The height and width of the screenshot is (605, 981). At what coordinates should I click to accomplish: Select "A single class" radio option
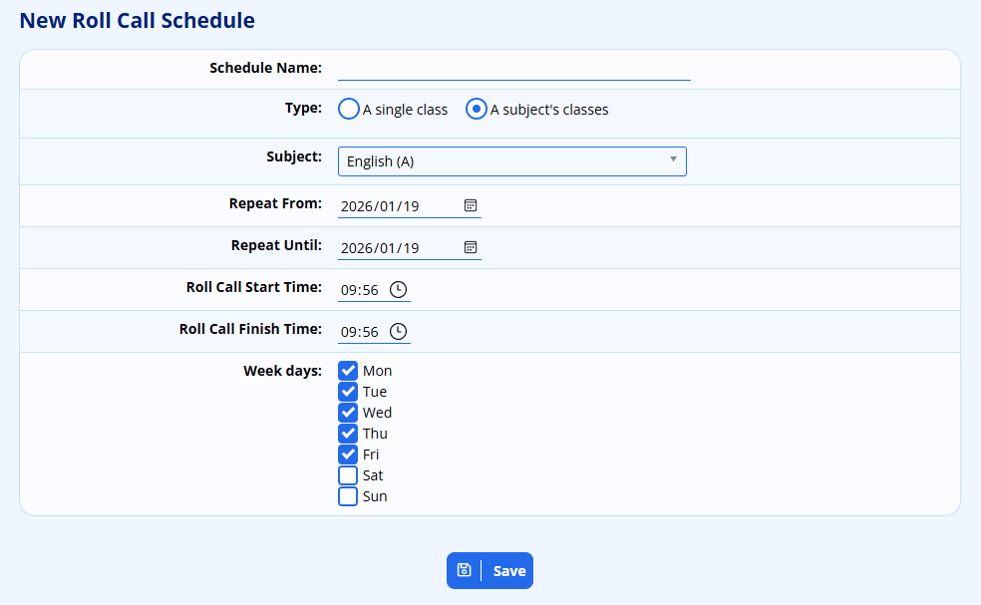[x=348, y=110]
